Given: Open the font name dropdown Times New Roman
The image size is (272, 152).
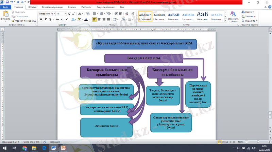Looking at the screenshot, I should [x=46, y=14].
